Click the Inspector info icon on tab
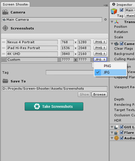This screenshot has height=161, width=135. point(114,4)
